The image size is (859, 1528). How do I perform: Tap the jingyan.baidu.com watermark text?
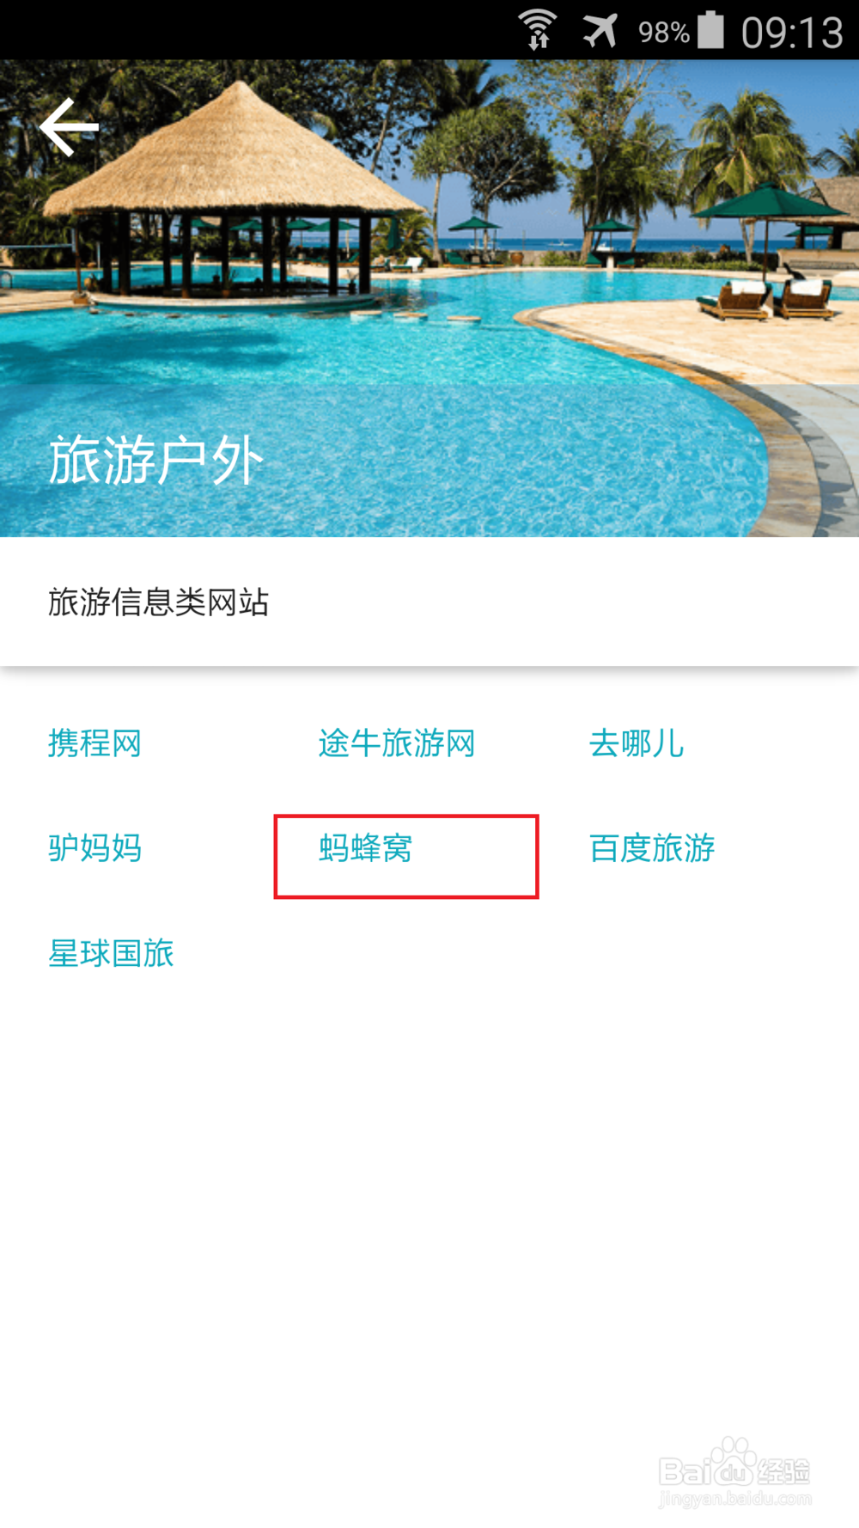coord(735,1499)
